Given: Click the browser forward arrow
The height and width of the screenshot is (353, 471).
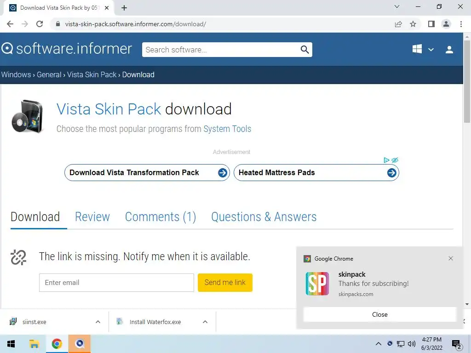Looking at the screenshot, I should click(25, 24).
